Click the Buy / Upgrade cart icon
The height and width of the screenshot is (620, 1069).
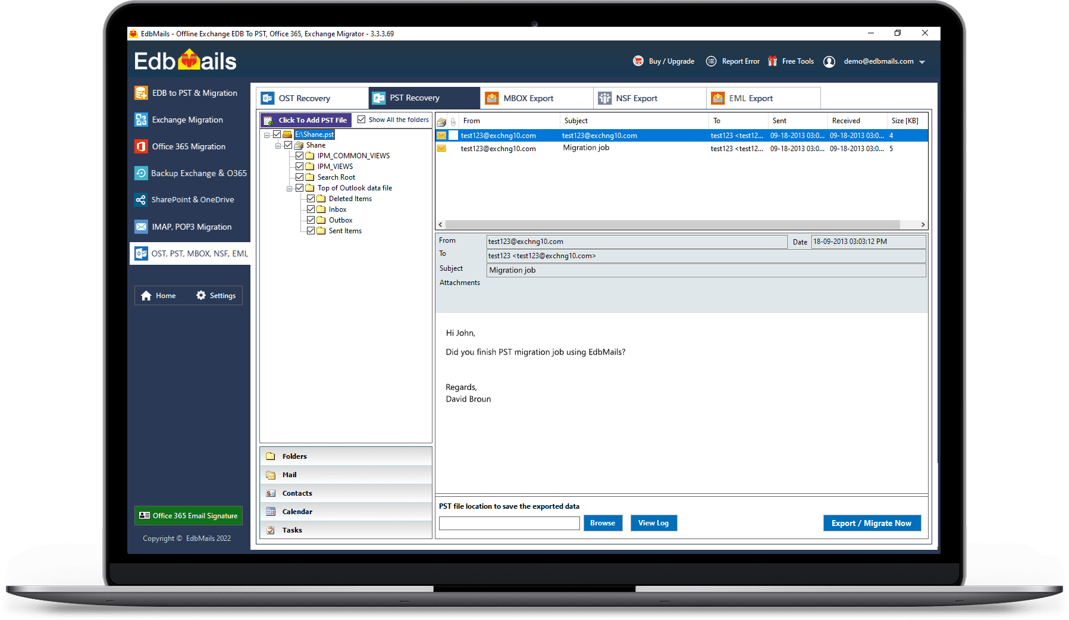[638, 61]
